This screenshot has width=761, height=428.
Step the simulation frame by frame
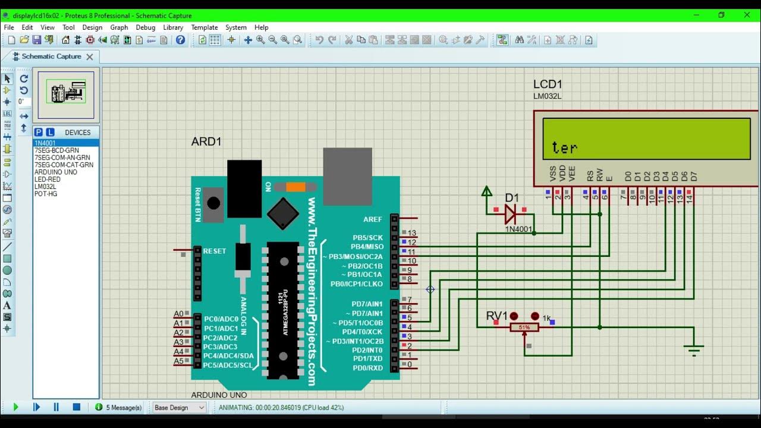point(36,407)
